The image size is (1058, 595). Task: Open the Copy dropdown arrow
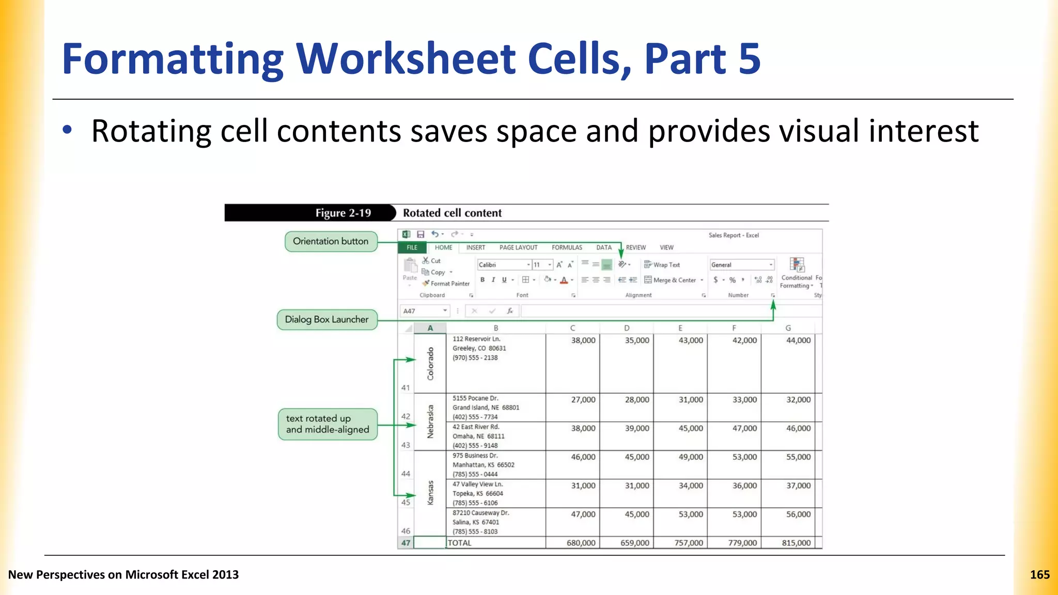click(x=451, y=272)
